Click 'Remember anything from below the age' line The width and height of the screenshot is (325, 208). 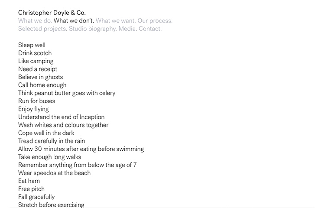pyautogui.click(x=78, y=165)
